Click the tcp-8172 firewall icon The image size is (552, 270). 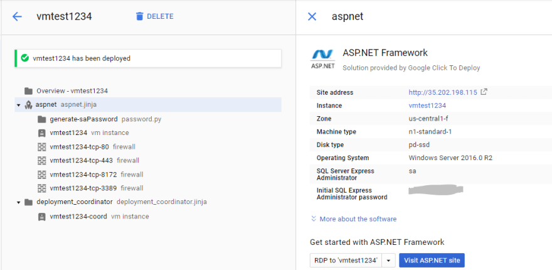click(x=42, y=175)
